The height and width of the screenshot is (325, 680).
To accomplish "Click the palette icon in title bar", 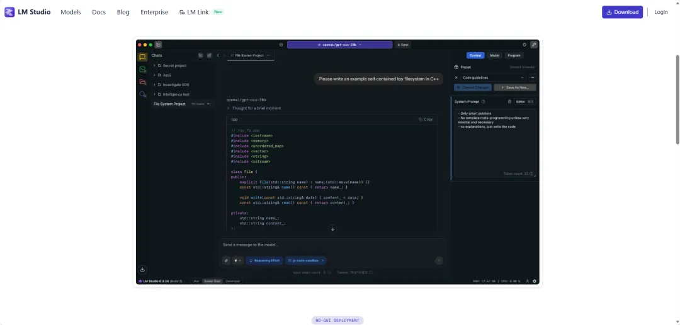I will (524, 45).
